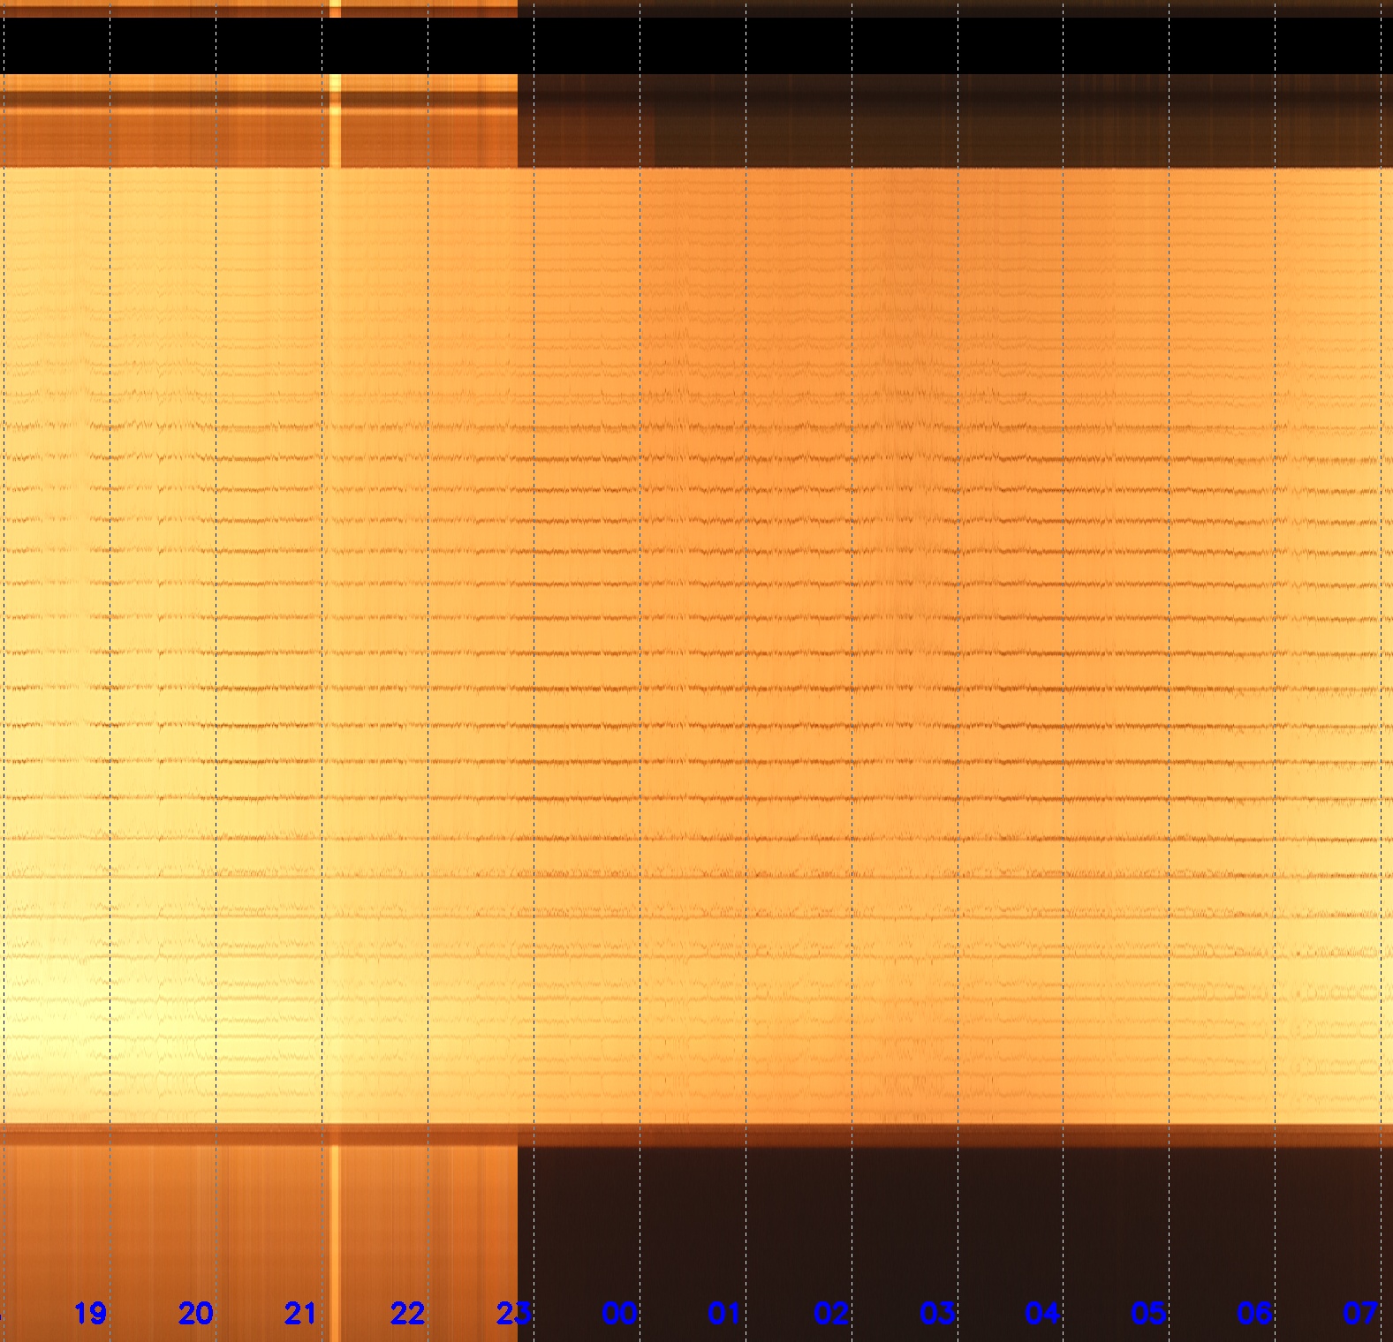Click thin dark band beneath the main spectrogram
Viewport: 1393px width, 1342px height.
point(696,1135)
